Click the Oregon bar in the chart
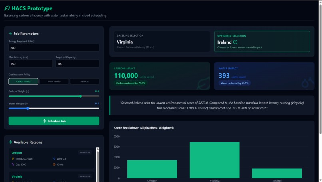 click(152, 169)
